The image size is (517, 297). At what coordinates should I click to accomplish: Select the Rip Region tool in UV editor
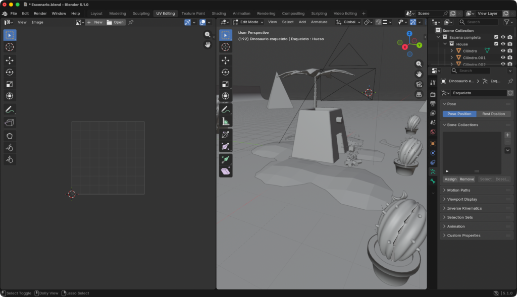pos(10,123)
